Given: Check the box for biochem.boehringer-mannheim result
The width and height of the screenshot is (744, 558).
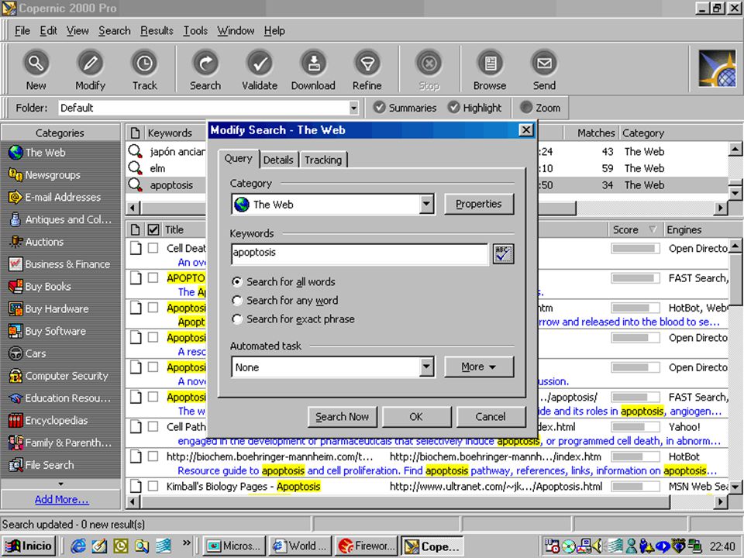Looking at the screenshot, I should 153,456.
